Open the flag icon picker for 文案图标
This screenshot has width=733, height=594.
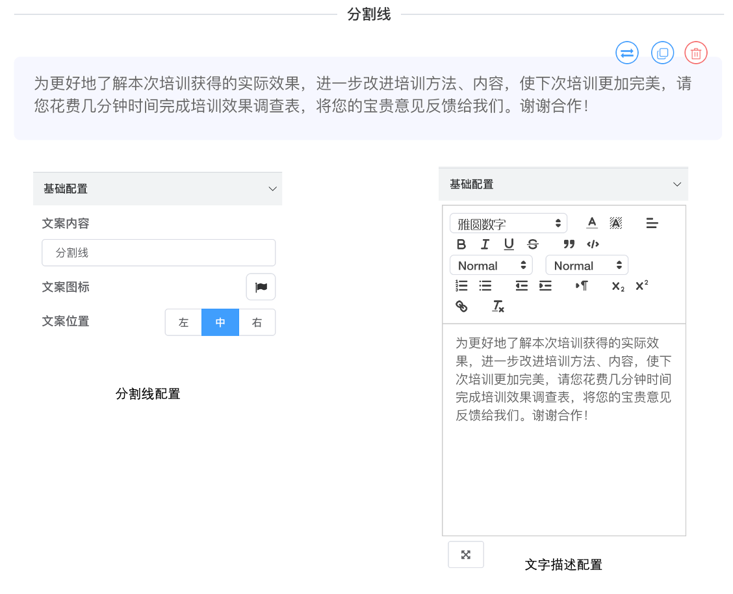click(261, 287)
